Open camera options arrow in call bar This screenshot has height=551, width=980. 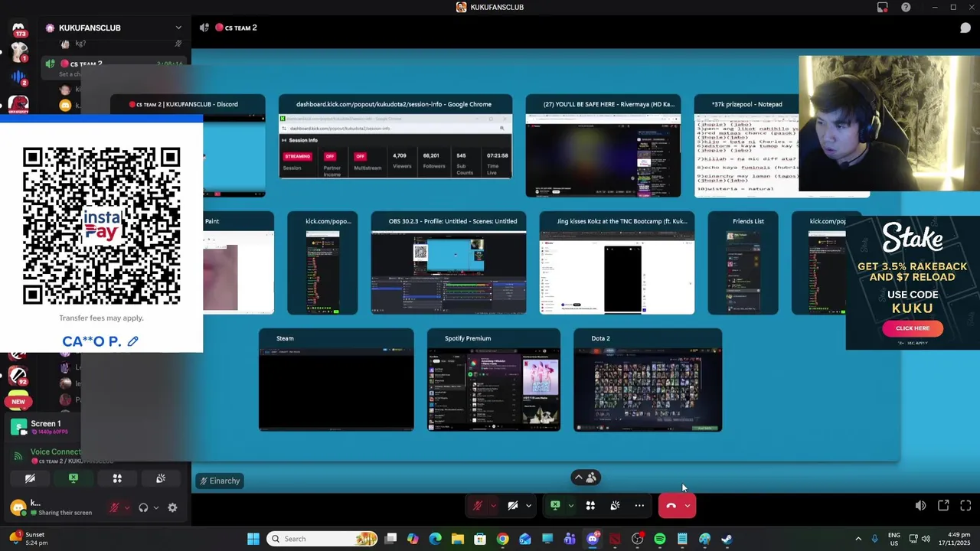point(528,506)
